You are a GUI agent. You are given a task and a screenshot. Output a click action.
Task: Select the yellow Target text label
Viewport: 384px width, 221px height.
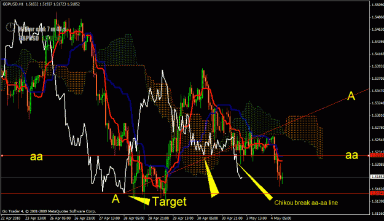170,201
